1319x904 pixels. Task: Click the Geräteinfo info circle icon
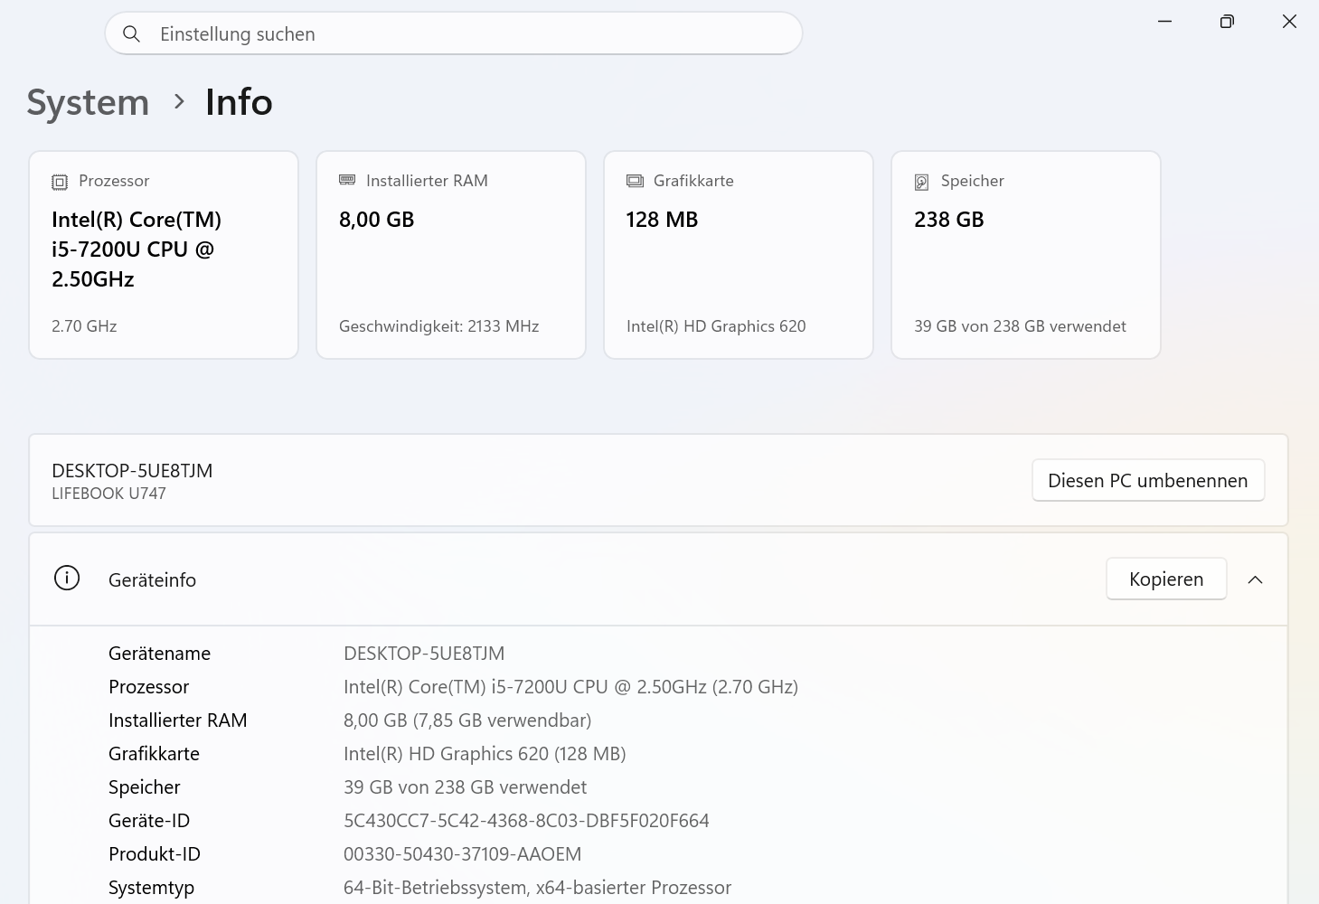[67, 578]
